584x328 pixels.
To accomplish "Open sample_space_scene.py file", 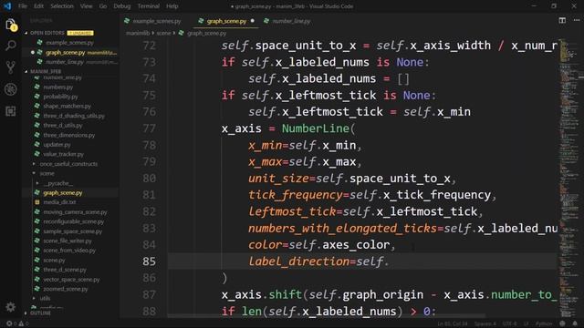I will (72, 231).
